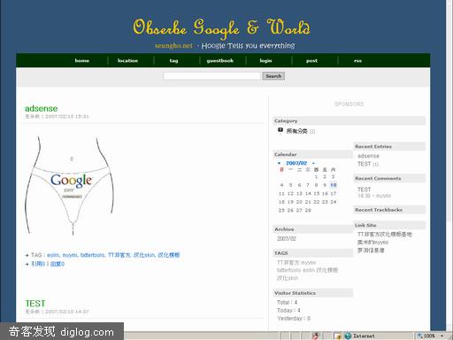The height and width of the screenshot is (340, 453).
Task: Click the SPONSORS label
Action: coord(349,104)
